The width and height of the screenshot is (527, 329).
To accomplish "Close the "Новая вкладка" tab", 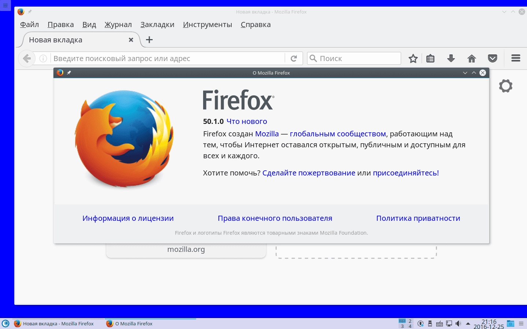I will pos(131,40).
